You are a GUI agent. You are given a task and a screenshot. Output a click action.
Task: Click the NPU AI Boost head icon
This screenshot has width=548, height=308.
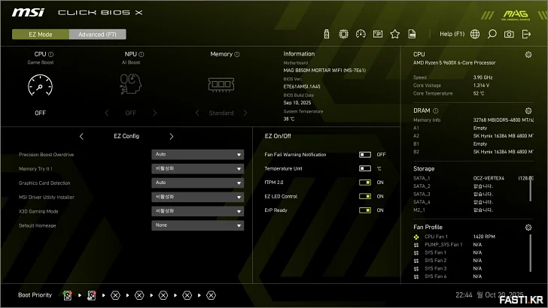(x=131, y=83)
